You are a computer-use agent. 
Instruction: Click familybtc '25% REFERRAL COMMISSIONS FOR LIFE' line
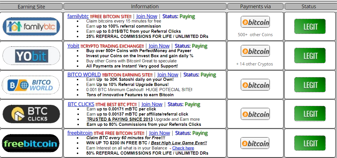147,36
